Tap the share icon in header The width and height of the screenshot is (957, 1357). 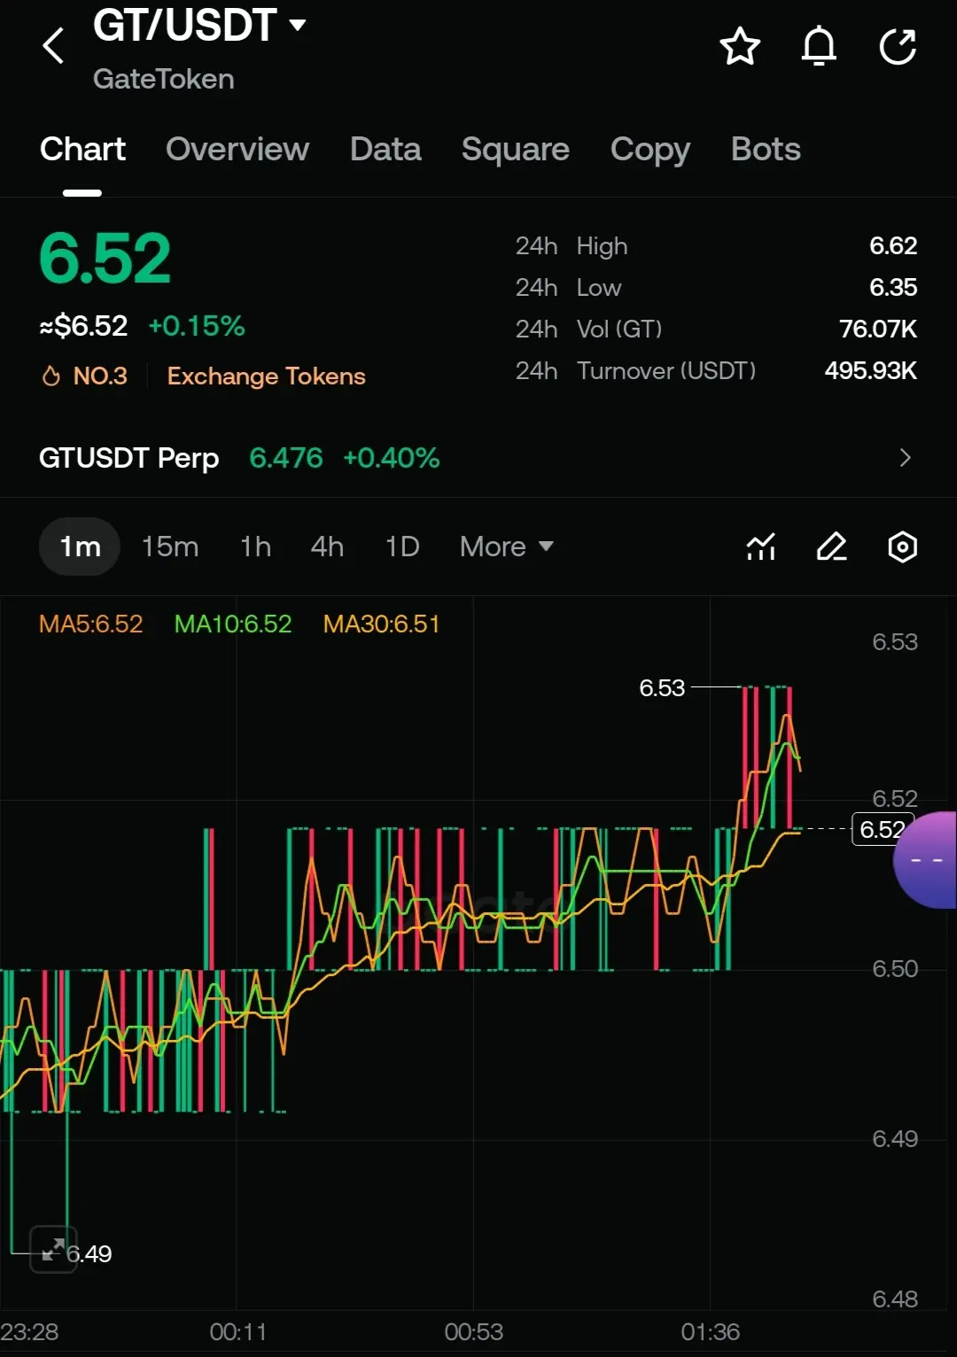(x=898, y=46)
